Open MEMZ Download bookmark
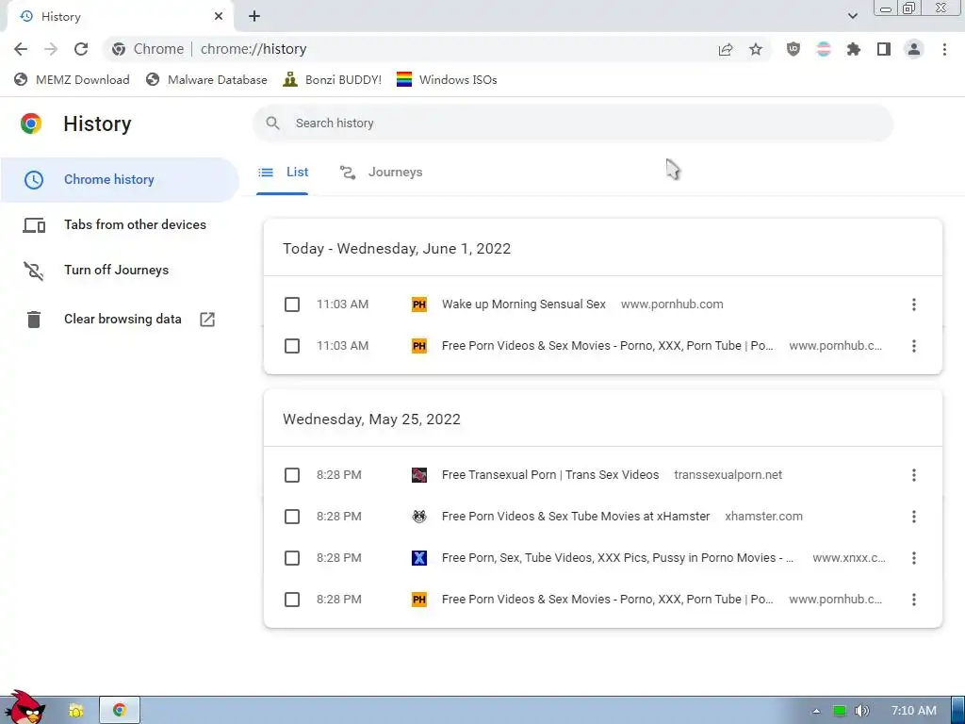The height and width of the screenshot is (724, 965). pos(72,80)
